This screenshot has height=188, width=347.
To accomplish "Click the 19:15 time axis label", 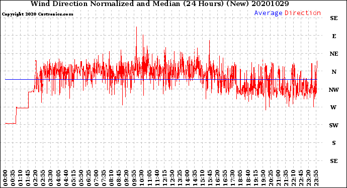I will 255,178.
